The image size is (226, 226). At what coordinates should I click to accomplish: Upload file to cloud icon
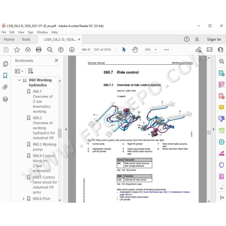pyautogui.click(x=28, y=50)
